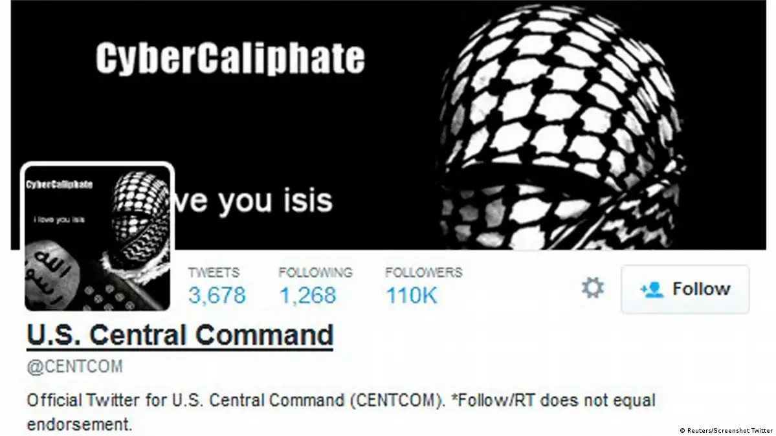Click the CyberCaliphate header banner text

point(230,58)
